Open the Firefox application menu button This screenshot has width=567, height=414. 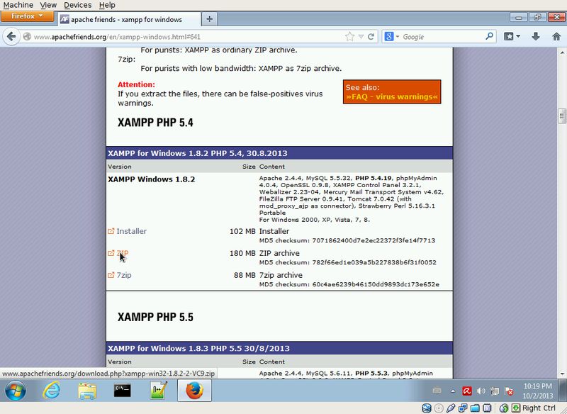[28, 17]
